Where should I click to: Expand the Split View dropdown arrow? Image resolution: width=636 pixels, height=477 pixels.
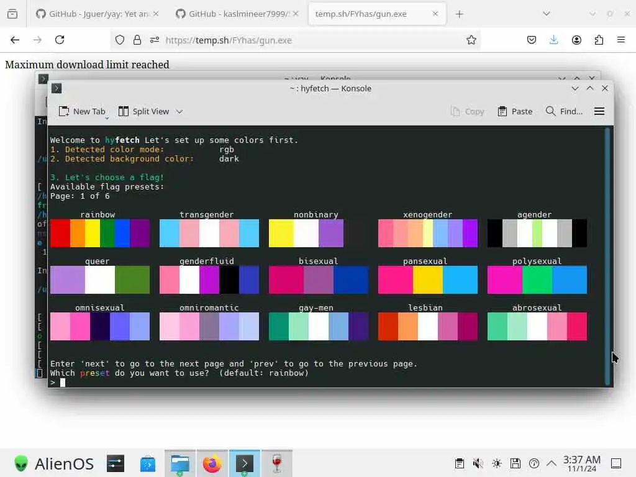click(179, 111)
